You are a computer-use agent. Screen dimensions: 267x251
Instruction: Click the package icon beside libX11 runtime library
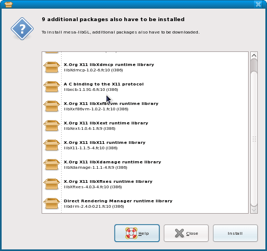51,145
